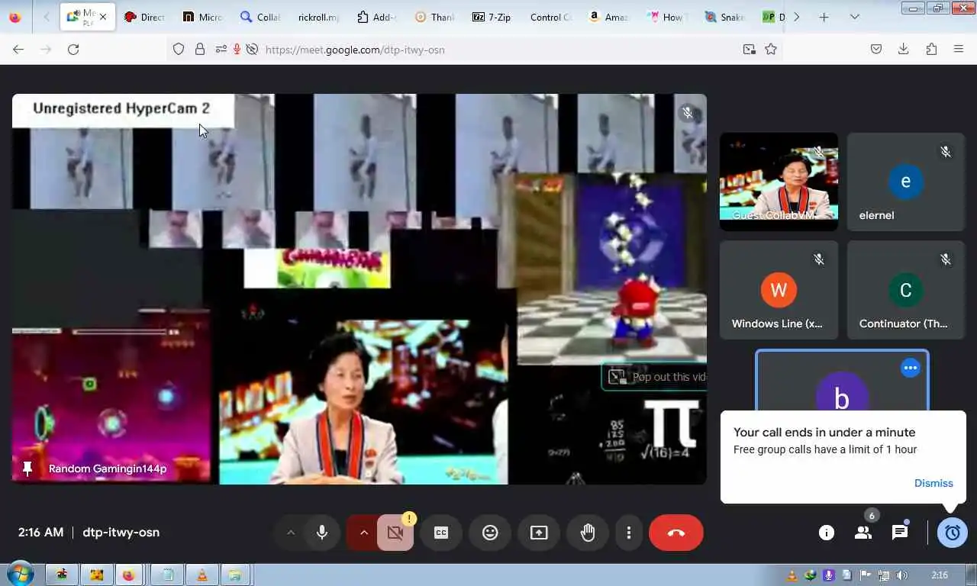Click the Present now screen share icon
The image size is (977, 586).
pyautogui.click(x=539, y=533)
